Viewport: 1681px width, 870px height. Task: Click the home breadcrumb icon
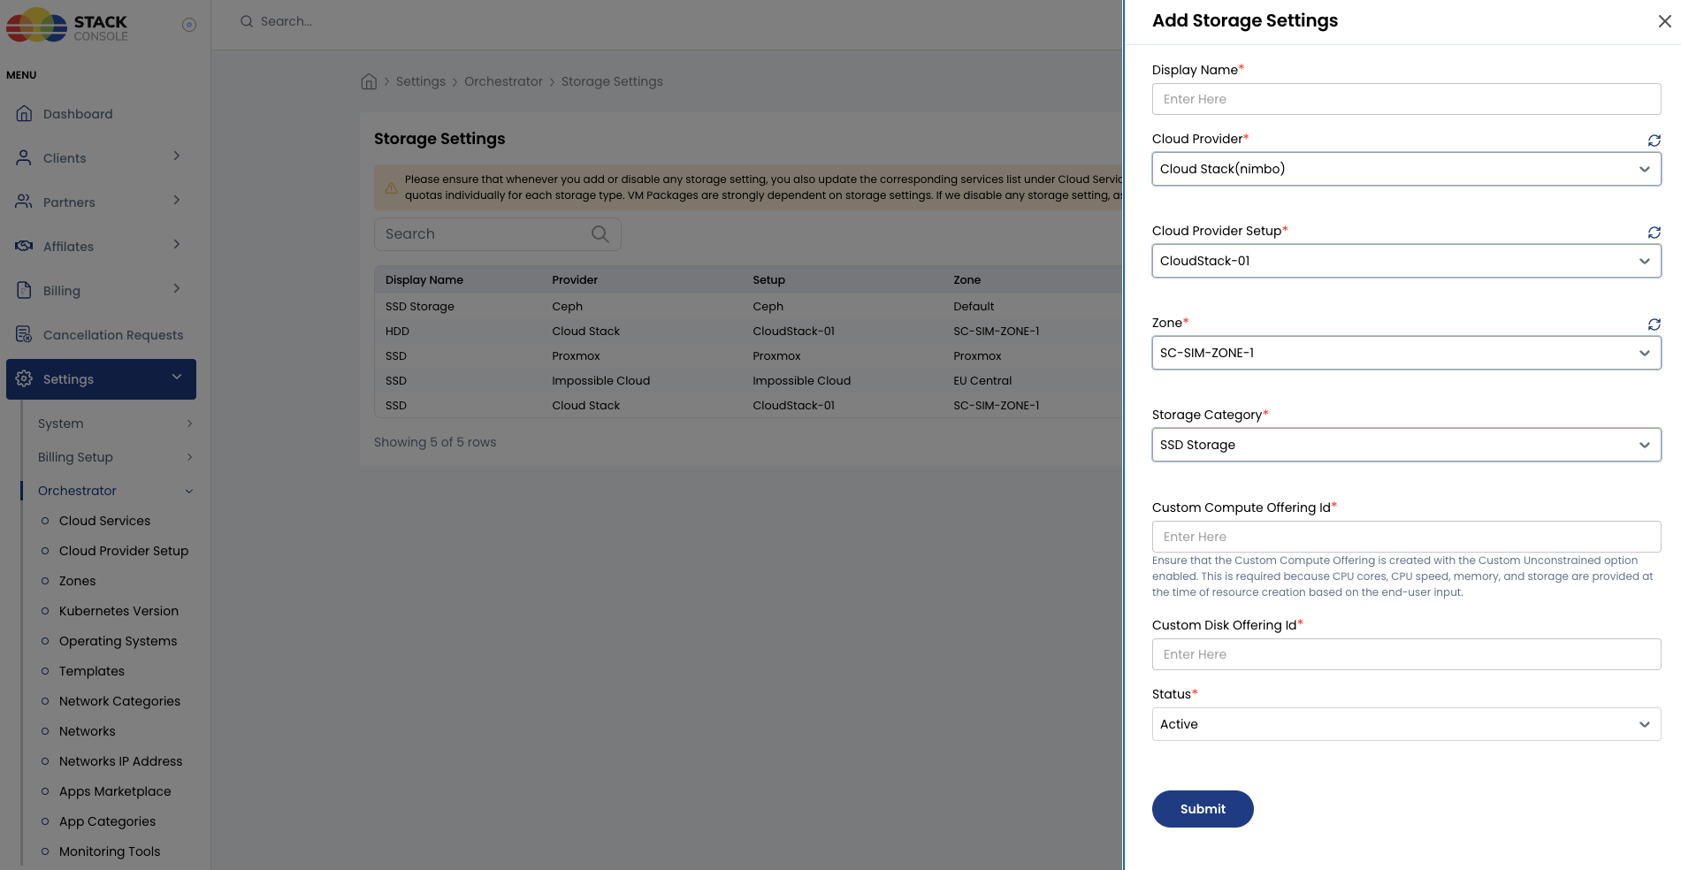click(x=369, y=81)
